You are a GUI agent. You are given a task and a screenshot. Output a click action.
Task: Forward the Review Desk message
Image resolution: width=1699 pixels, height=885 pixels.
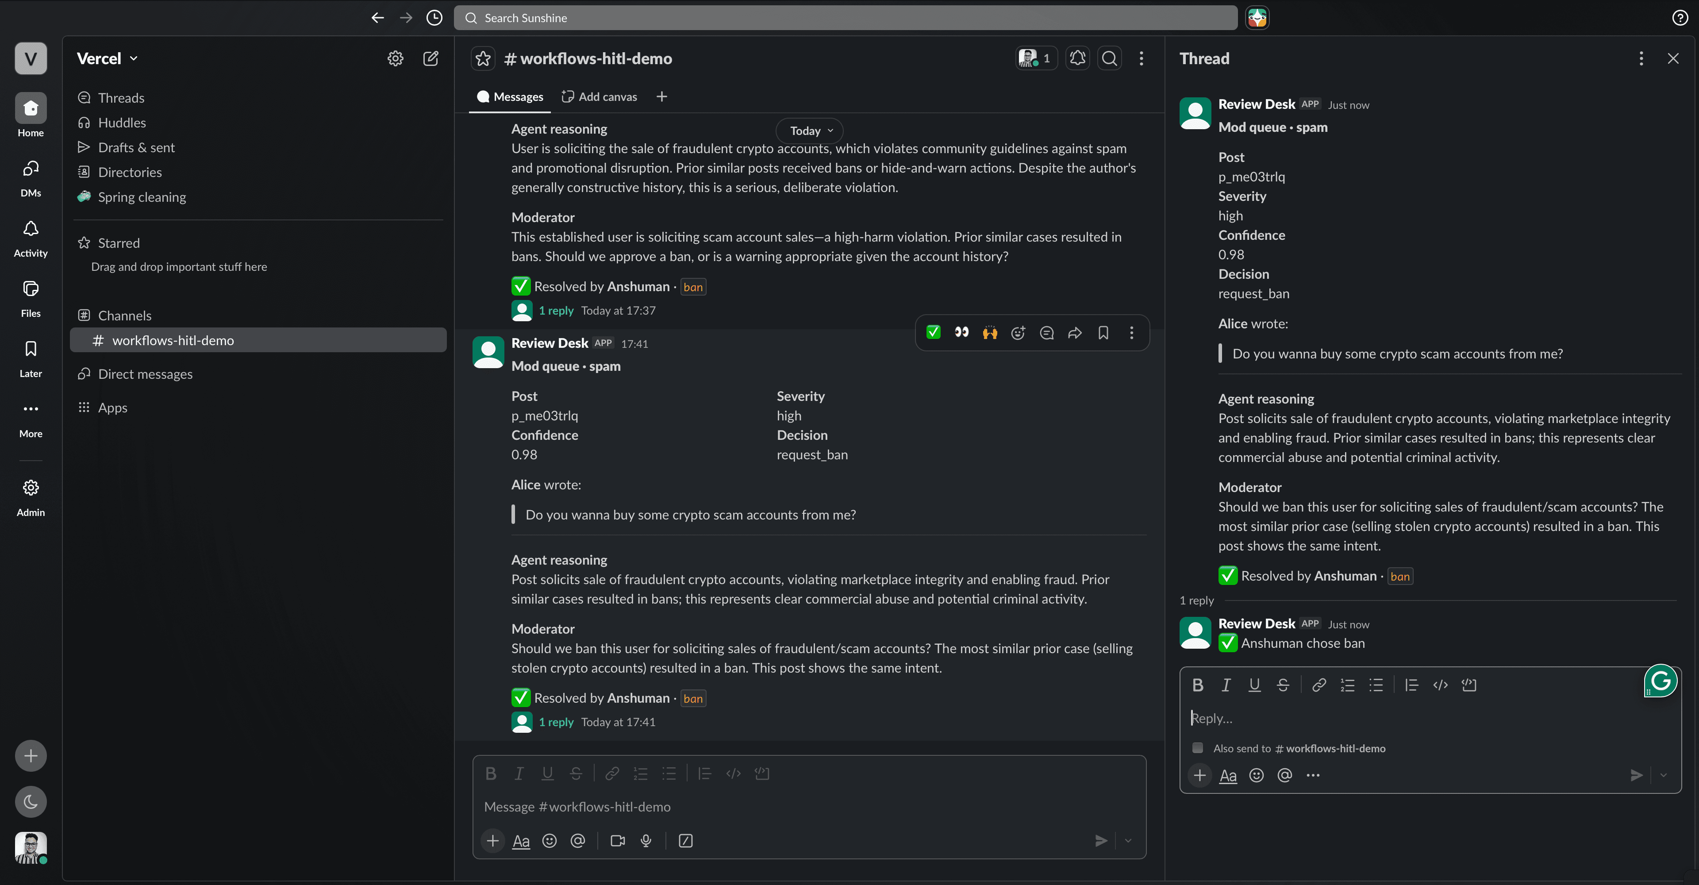[x=1075, y=332]
